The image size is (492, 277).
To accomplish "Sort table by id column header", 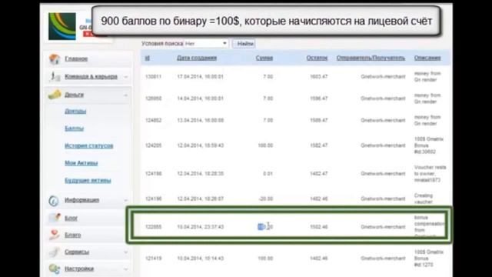I will 147,58.
